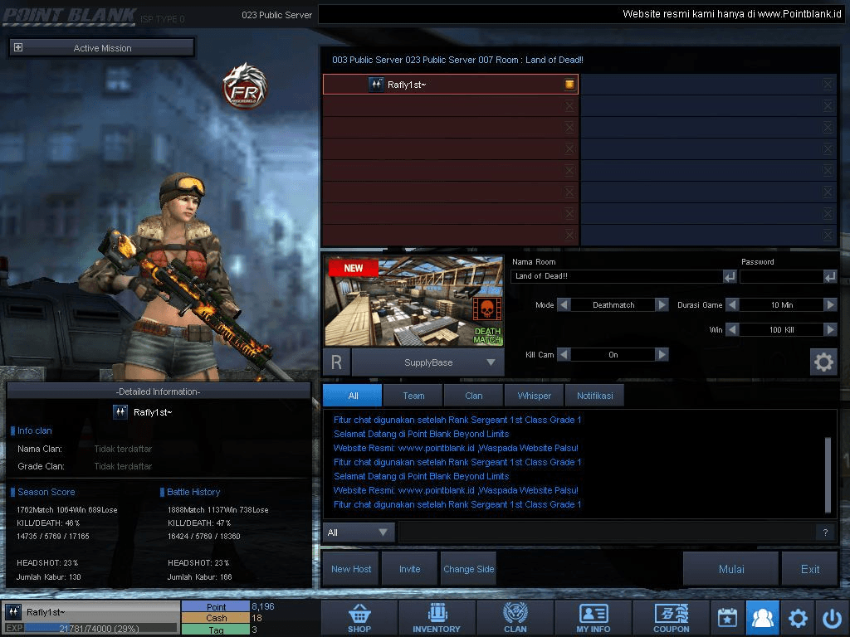Click the power exit icon
This screenshot has width=850, height=637.
[832, 618]
